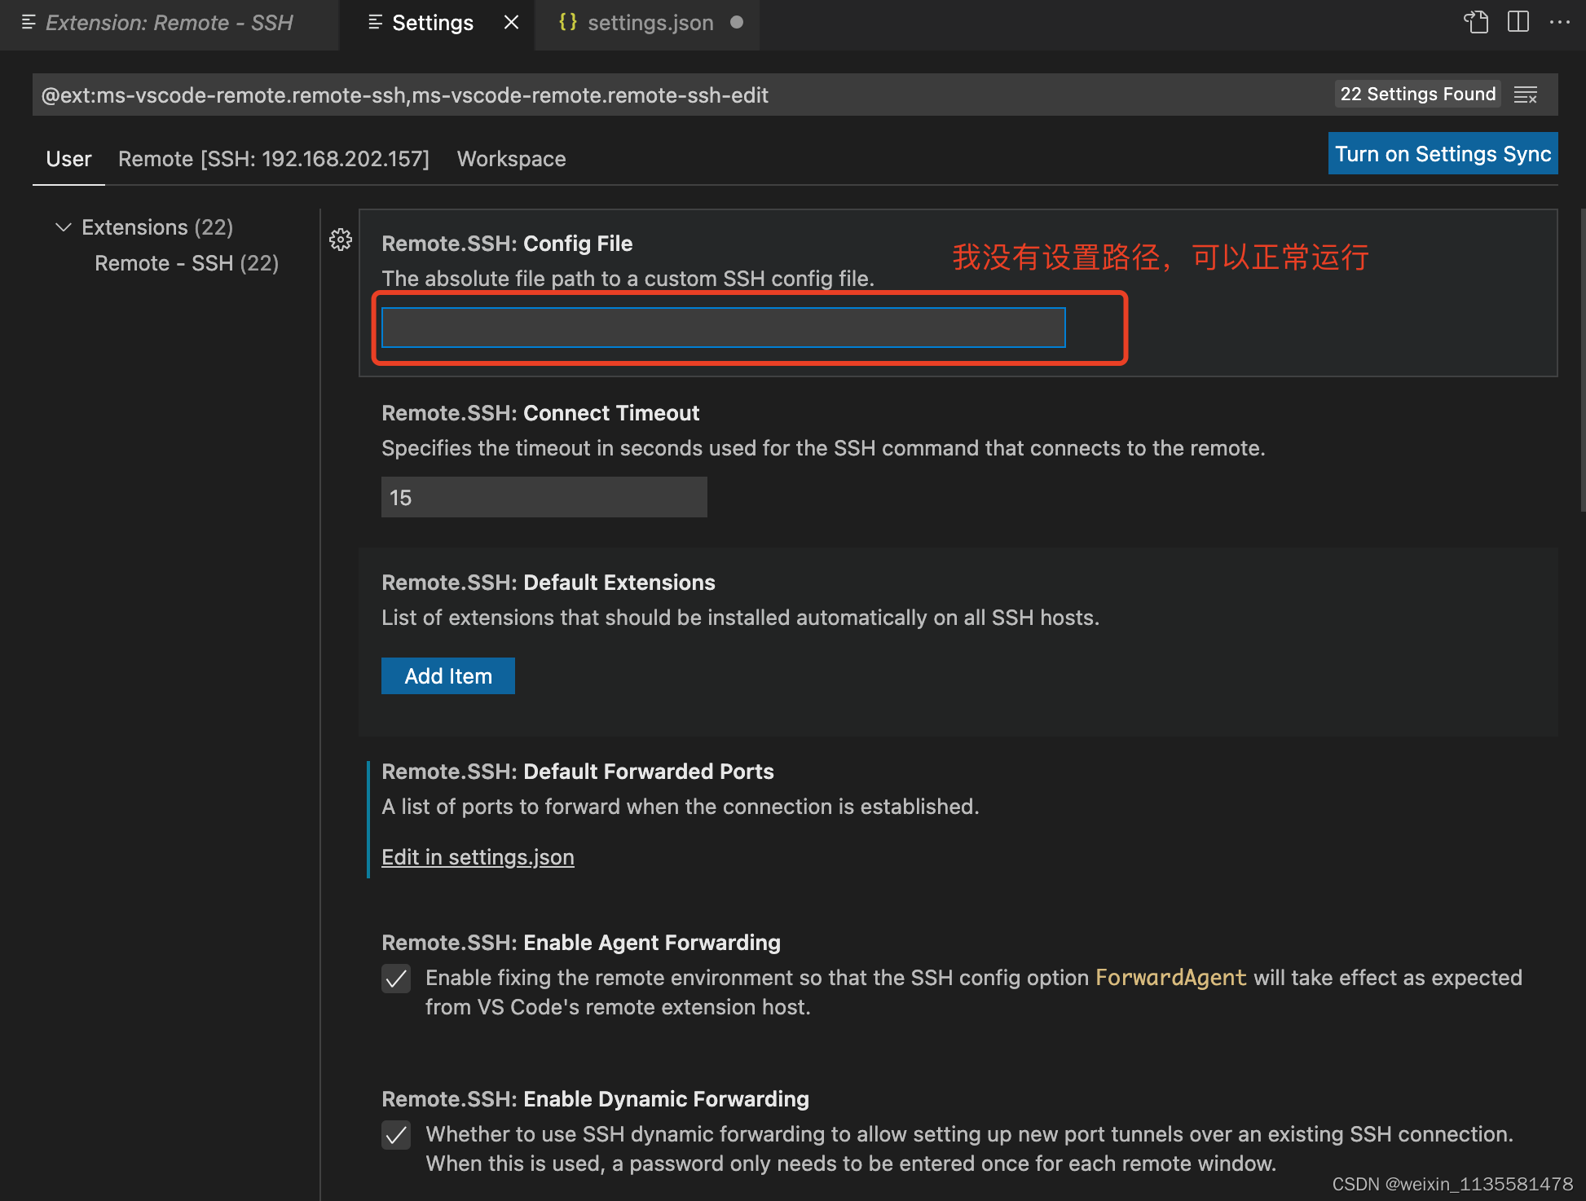This screenshot has width=1586, height=1201.
Task: Switch to the Remote [SSH: 192.168.202.157] tab
Action: (x=274, y=159)
